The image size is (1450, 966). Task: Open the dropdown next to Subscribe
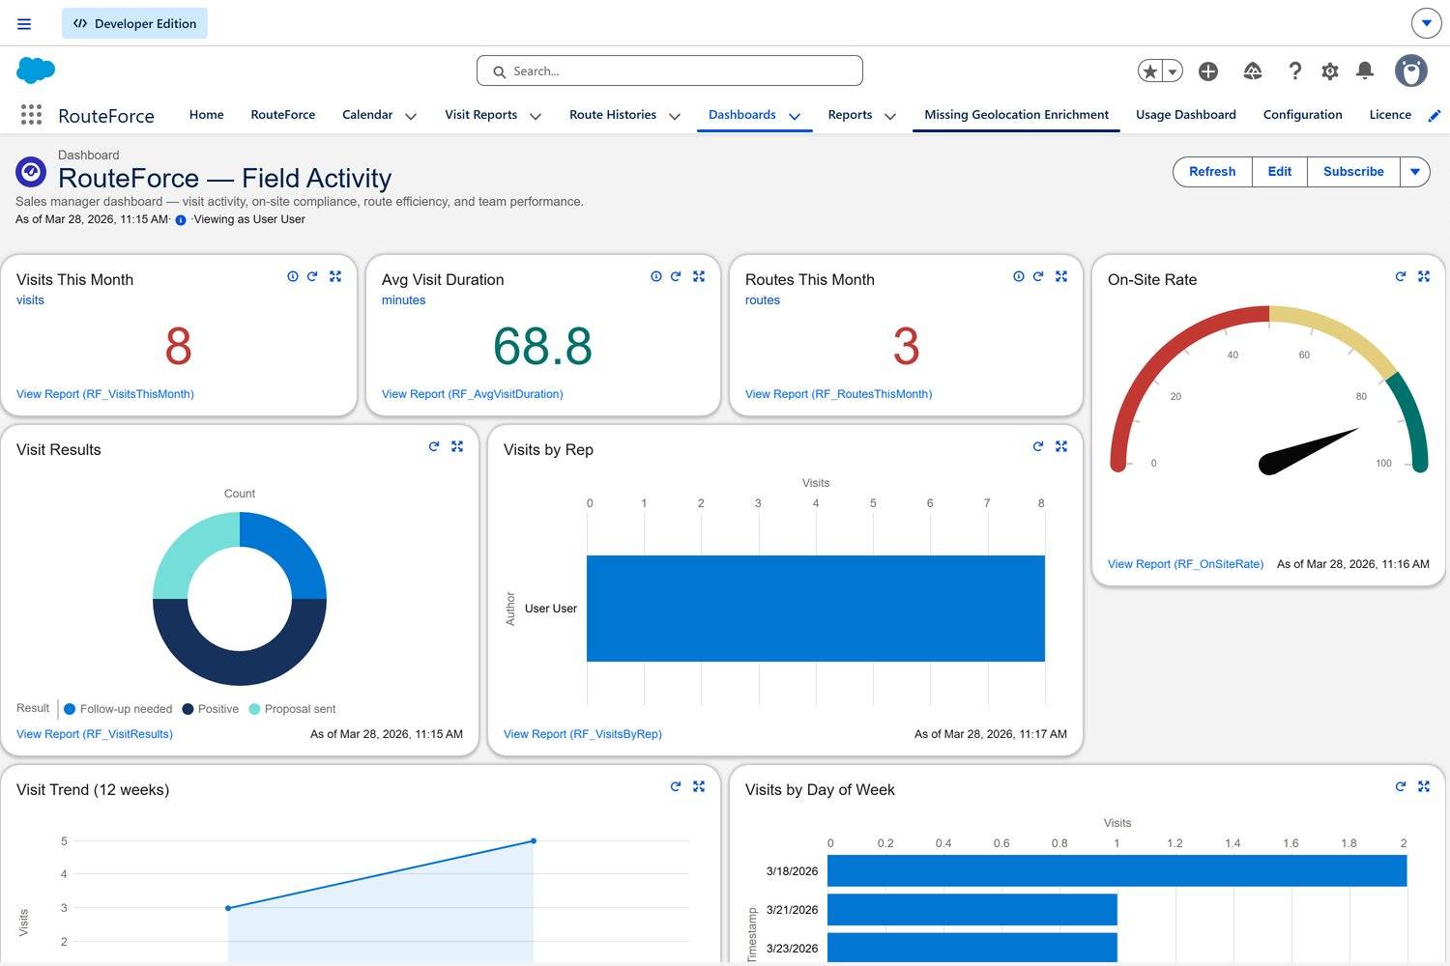pos(1415,172)
